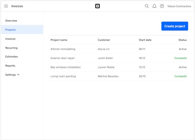The image size is (195, 140).
Task: Click customer Justin Keller
Action: tap(105, 58)
